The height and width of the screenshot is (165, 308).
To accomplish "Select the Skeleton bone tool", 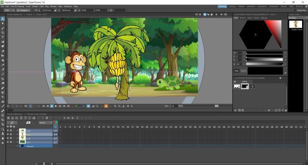I will point(3,111).
